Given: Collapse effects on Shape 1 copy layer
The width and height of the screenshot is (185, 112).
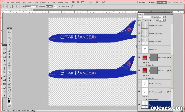Looking at the screenshot, I should click(170, 58).
